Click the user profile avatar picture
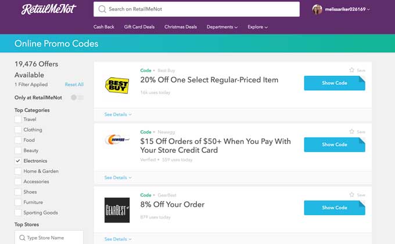395x244 pixels. tap(317, 9)
